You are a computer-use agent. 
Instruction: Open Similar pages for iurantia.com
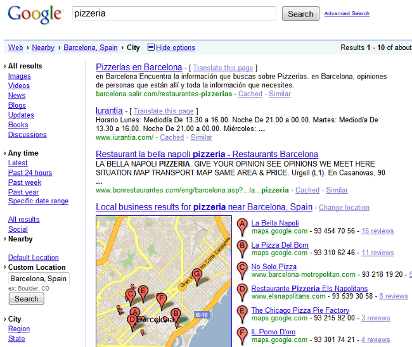pyautogui.click(x=202, y=137)
